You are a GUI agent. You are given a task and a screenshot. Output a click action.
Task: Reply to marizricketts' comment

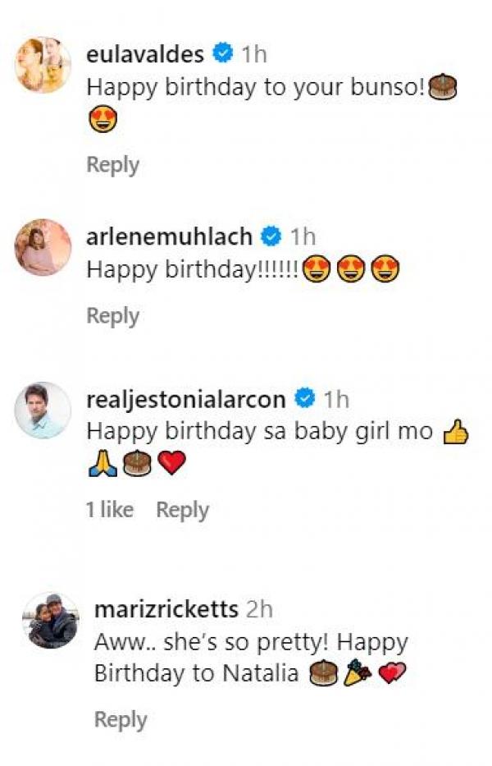coord(121,720)
